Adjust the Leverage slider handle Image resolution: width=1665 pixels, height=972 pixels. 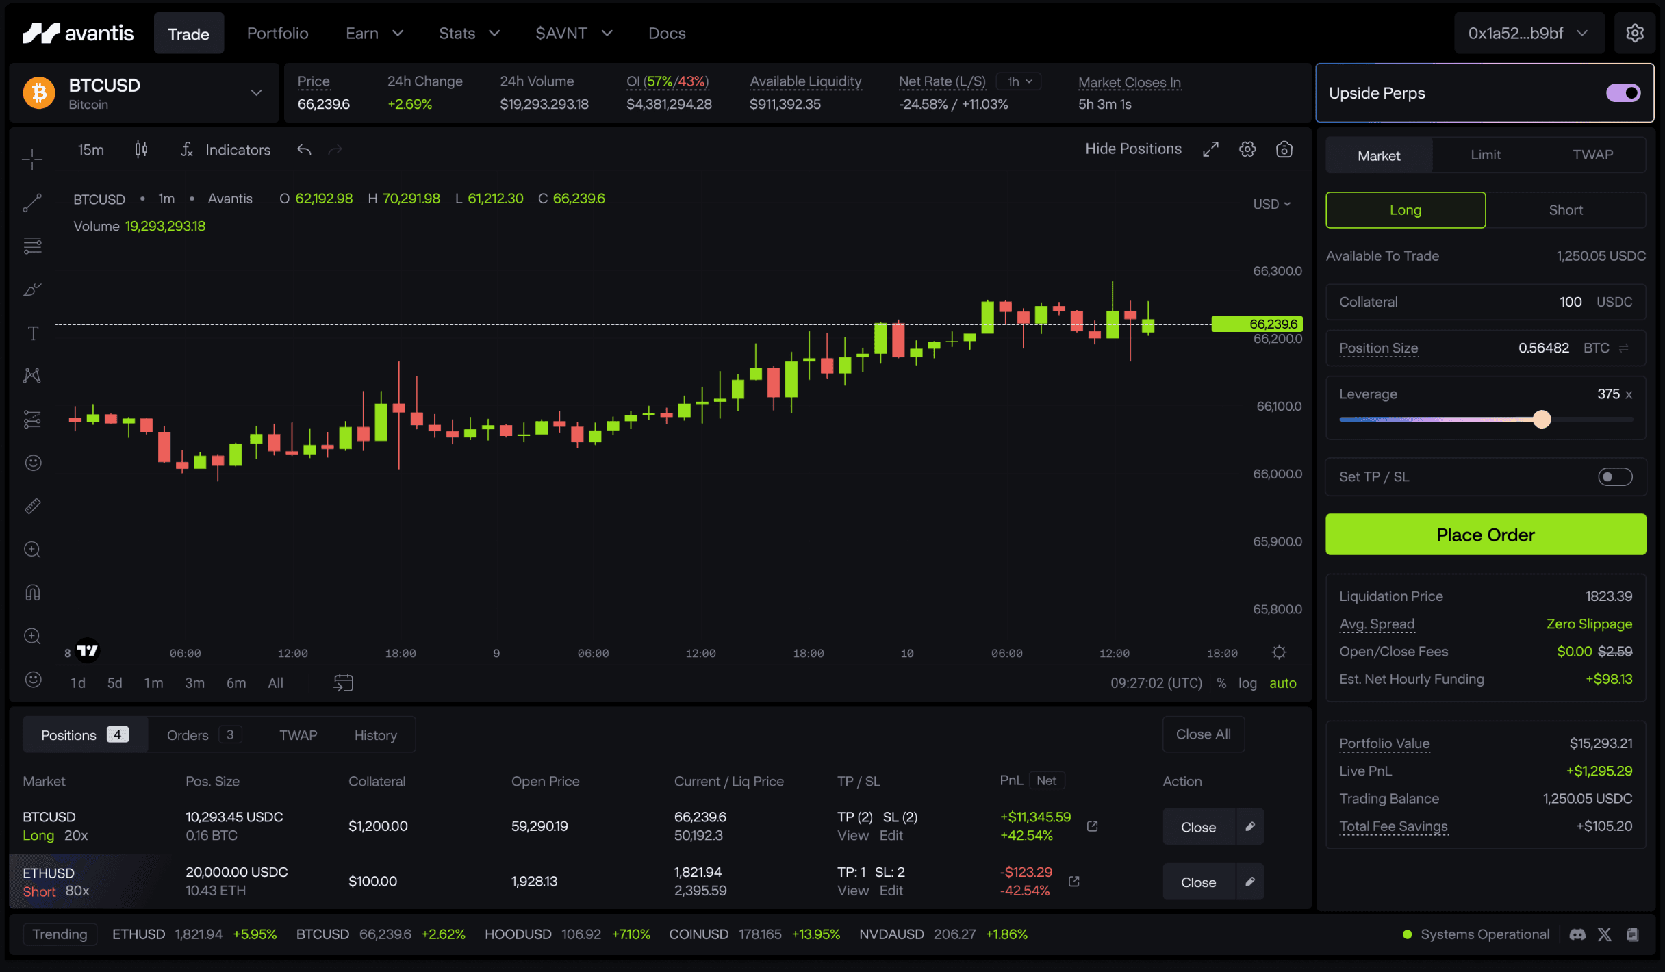[1542, 420]
